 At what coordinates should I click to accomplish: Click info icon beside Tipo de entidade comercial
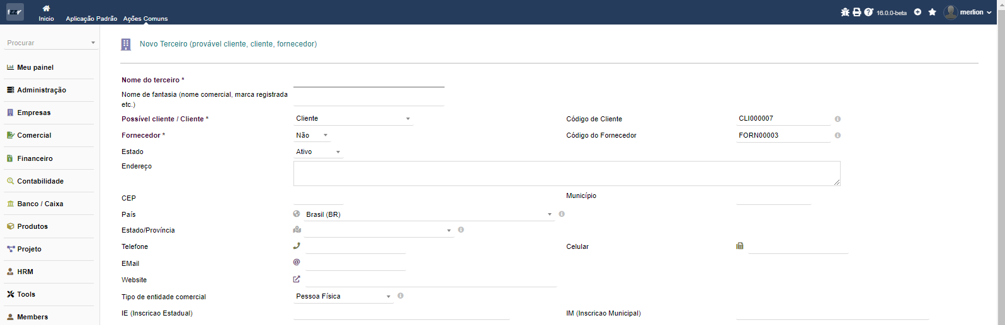[400, 295]
